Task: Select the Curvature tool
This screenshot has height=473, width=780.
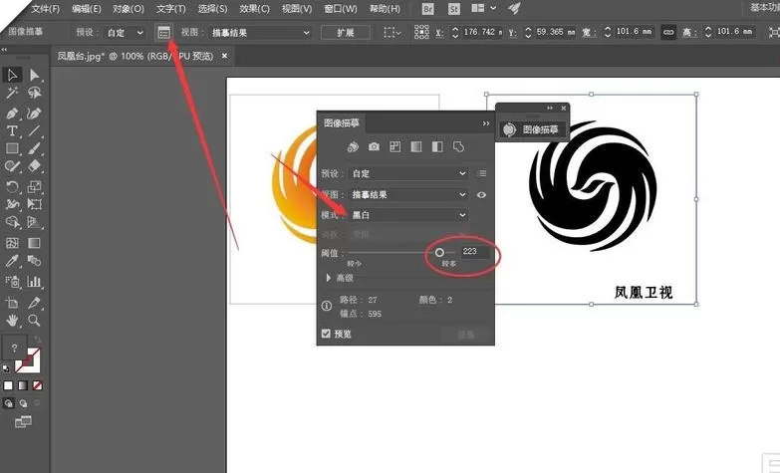Action: (x=34, y=114)
